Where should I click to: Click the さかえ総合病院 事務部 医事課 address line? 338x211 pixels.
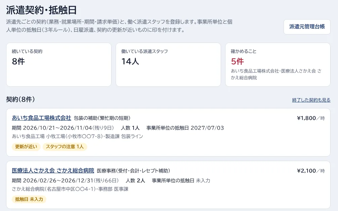[x=70, y=189]
